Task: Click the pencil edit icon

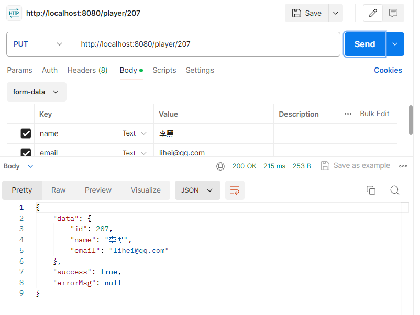Action: pyautogui.click(x=372, y=13)
